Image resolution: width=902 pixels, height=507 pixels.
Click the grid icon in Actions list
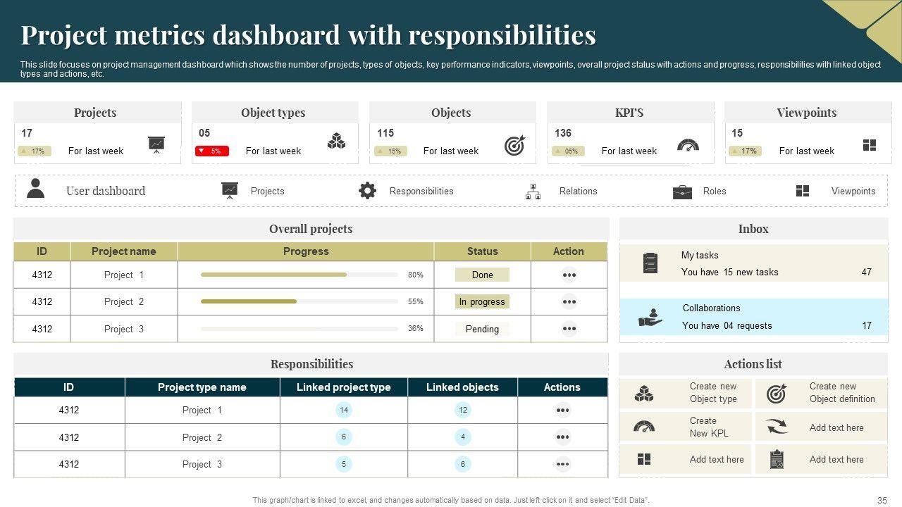[x=644, y=459]
